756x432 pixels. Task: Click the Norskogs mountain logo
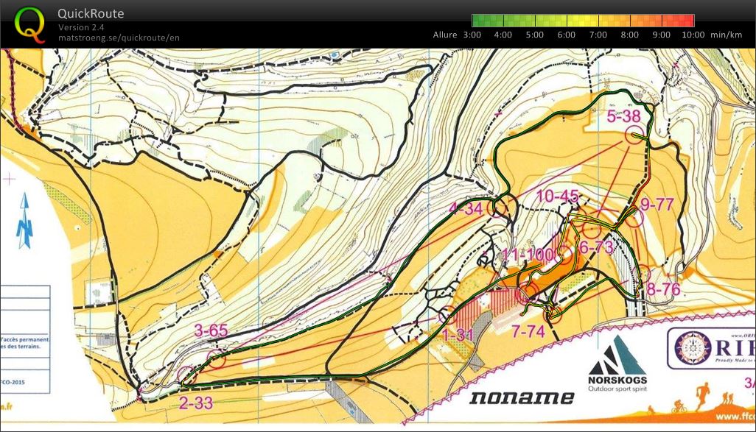pyautogui.click(x=618, y=355)
